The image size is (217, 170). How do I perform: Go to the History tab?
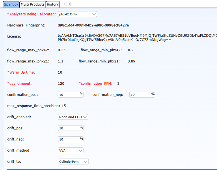[53, 4]
